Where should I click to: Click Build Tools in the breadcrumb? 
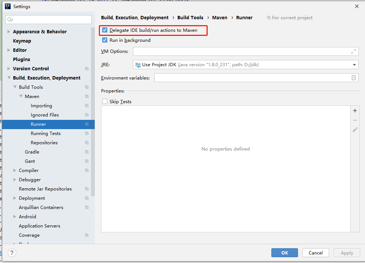(190, 18)
